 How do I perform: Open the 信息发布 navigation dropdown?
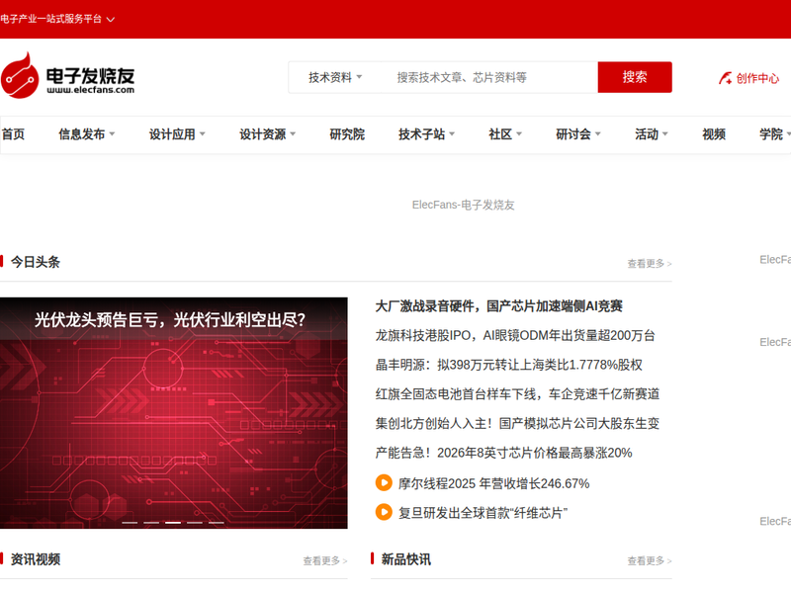[x=86, y=134]
